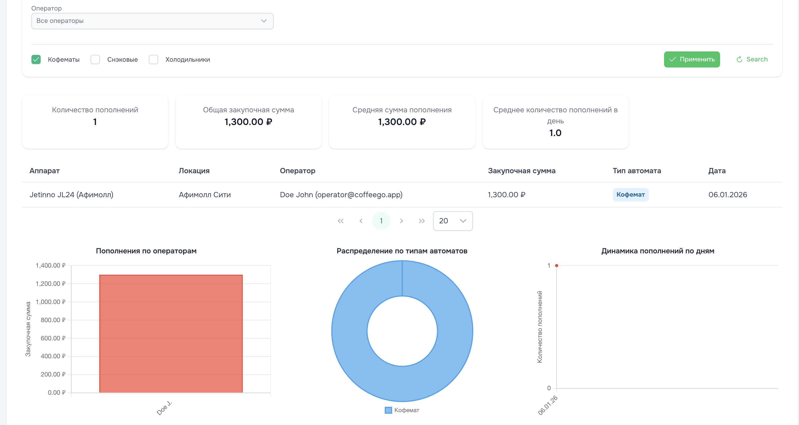Click the Кофемат type badge in table
Viewport: 799px width, 425px height.
(x=630, y=195)
